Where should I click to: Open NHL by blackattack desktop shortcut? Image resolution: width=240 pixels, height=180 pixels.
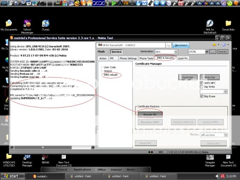(x=210, y=27)
